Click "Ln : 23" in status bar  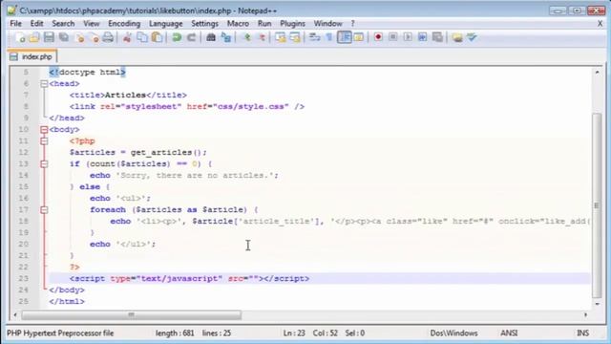(294, 333)
